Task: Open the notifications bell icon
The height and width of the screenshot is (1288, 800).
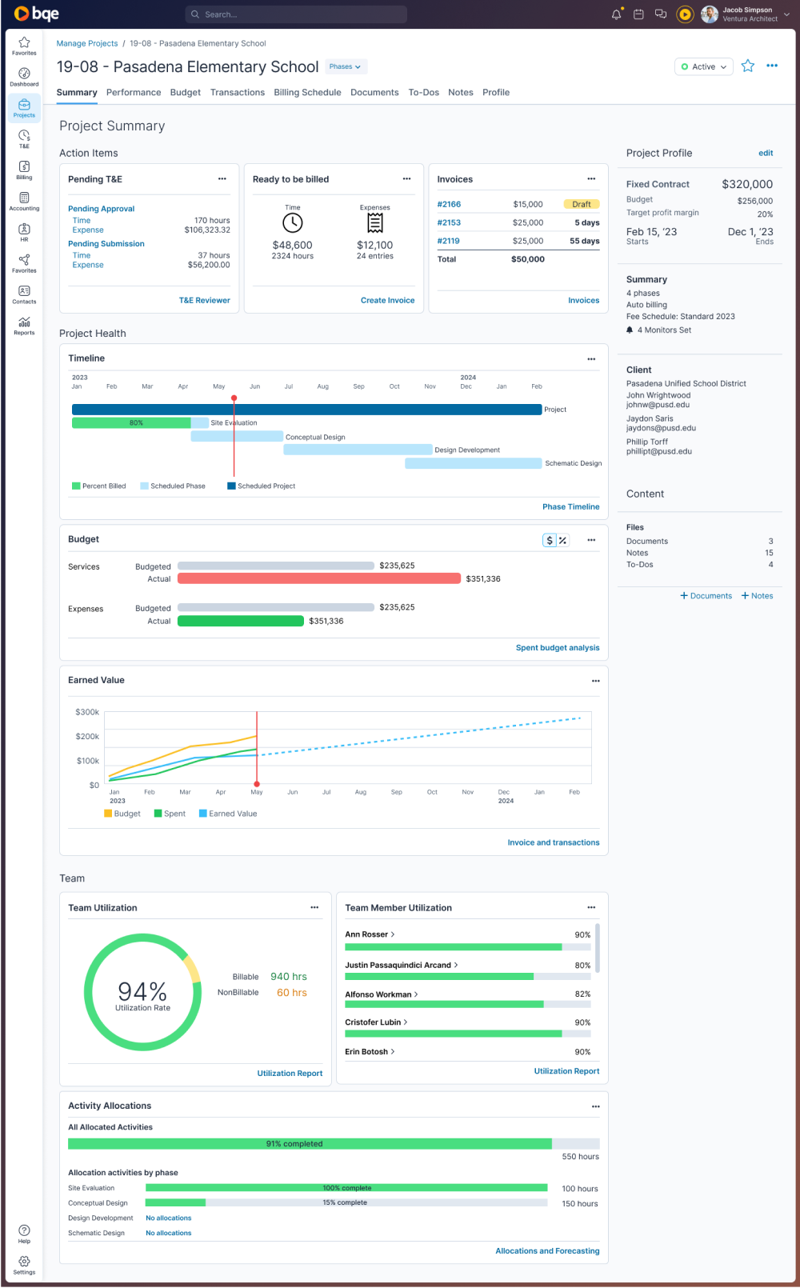Action: [616, 14]
